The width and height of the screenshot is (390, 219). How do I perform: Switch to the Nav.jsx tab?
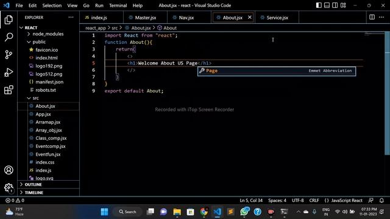coord(189,18)
